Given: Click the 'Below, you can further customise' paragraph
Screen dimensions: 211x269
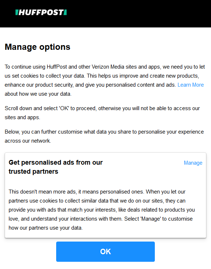Looking at the screenshot, I should tap(104, 136).
